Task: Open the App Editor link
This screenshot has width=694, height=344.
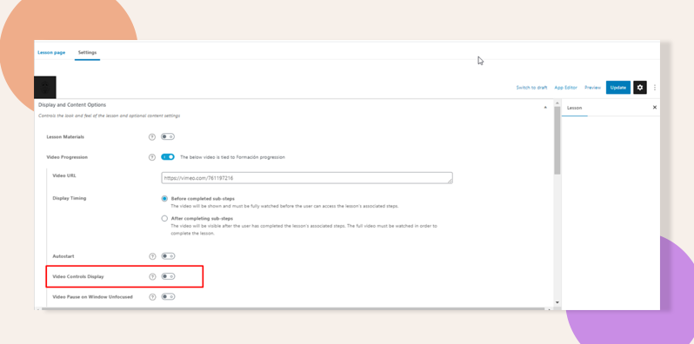Action: coord(565,88)
